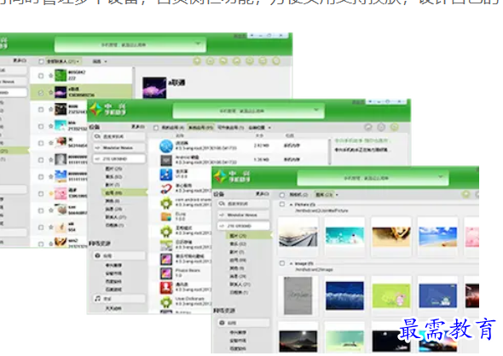Select the orange folder app icon
The image size is (503, 356).
166,217
